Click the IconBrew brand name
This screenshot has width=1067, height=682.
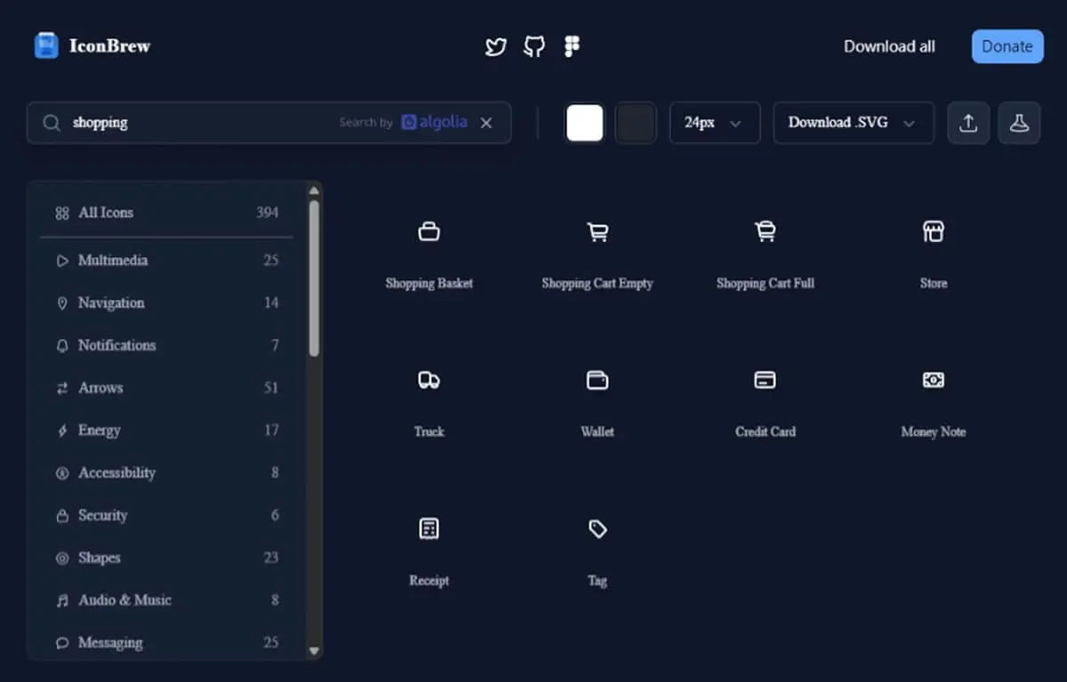point(110,46)
